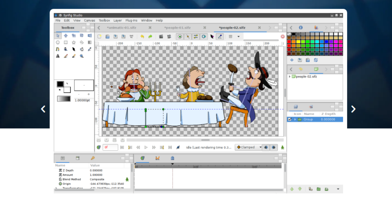The width and height of the screenshot is (392, 209).
Task: Click the Blend Method value Composite
Action: (x=97, y=179)
